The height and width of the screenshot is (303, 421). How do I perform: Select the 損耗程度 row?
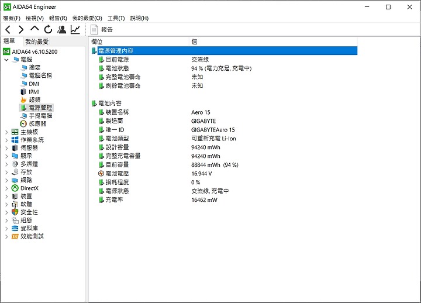click(224, 182)
